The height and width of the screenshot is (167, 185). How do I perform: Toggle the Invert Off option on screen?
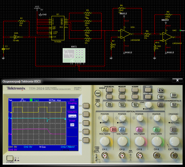click(x=72, y=125)
